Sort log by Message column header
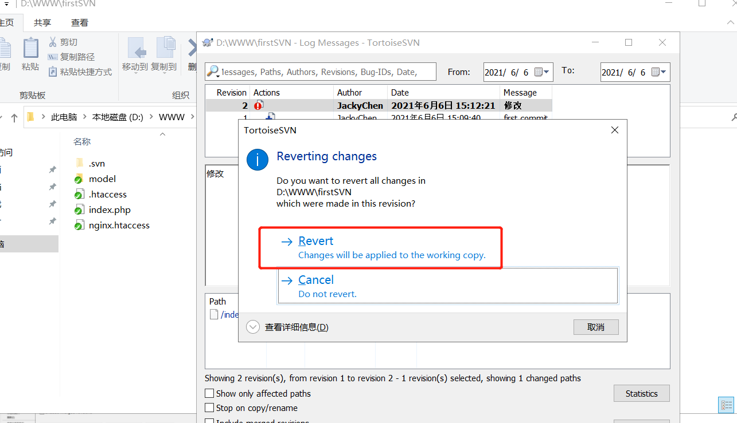Image resolution: width=737 pixels, height=423 pixels. pos(525,92)
